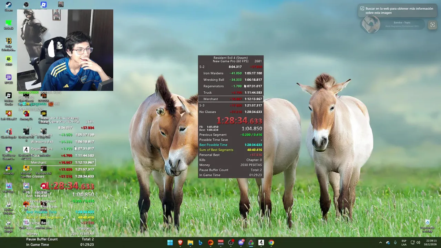Select the Regenerators split row
Screen dimensions: 441x248
[x=231, y=86]
